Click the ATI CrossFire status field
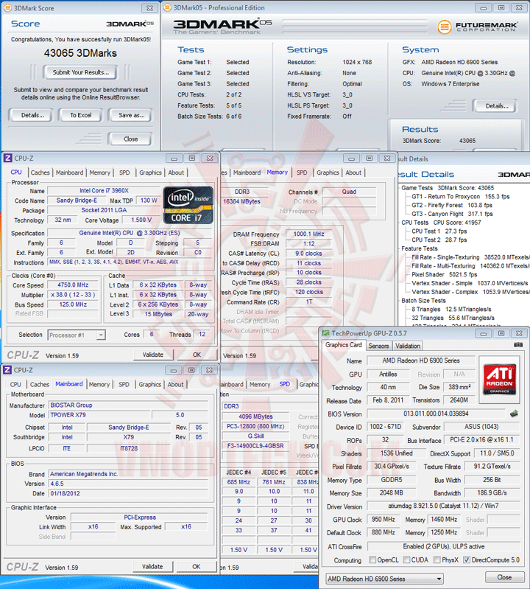 (x=443, y=546)
